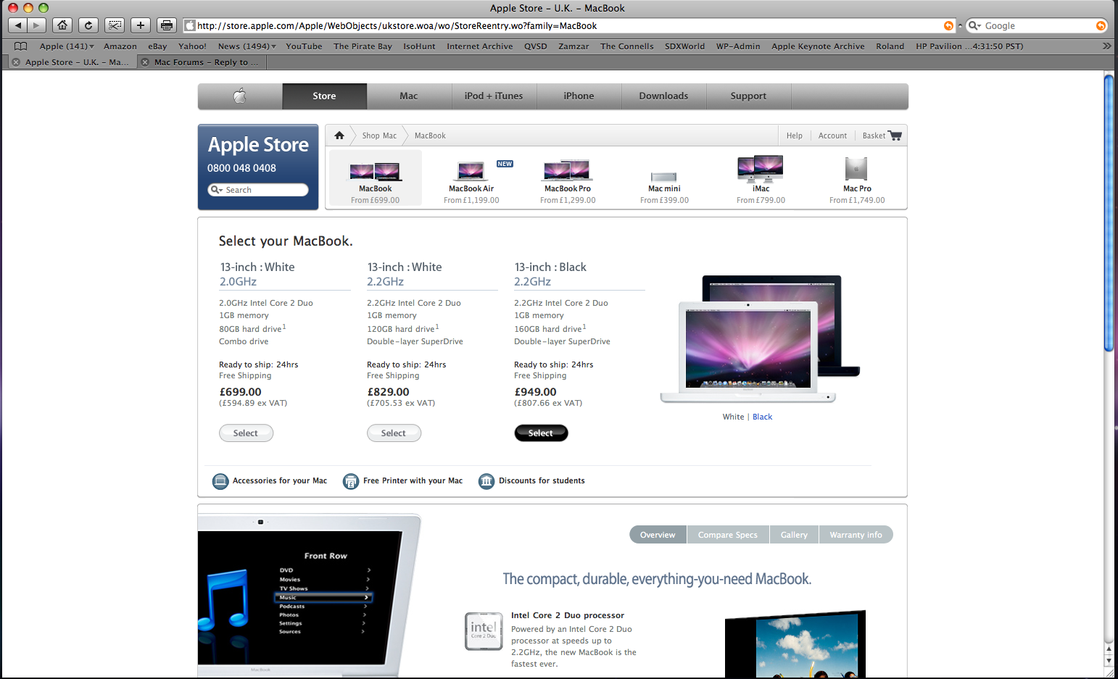The image size is (1118, 679).
Task: Expand the Apple (141) bookmarks dropdown
Action: [67, 46]
